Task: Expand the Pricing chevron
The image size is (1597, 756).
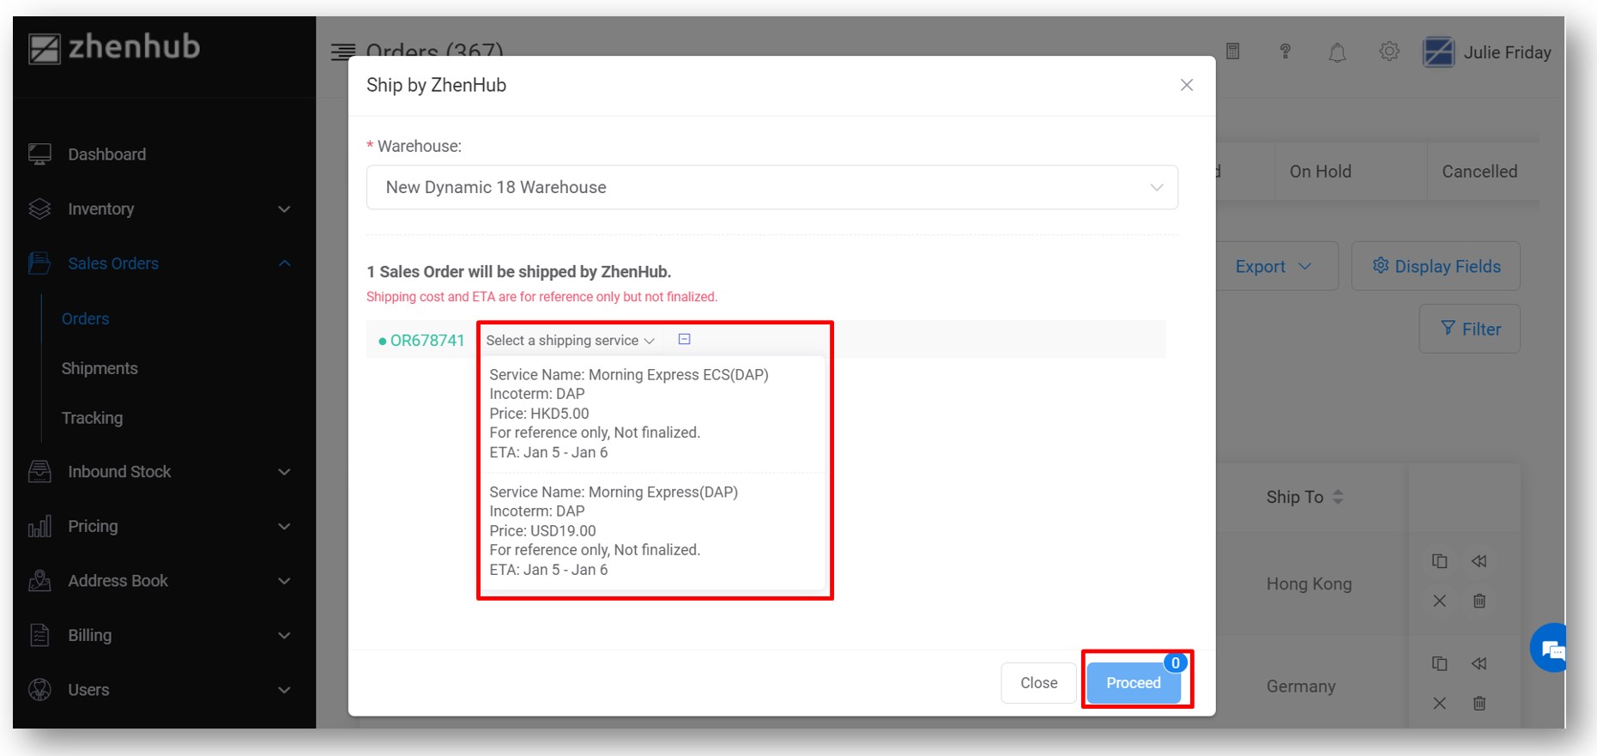Action: (x=284, y=527)
